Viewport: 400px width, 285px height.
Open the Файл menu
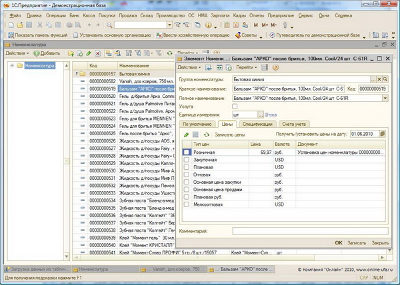click(15, 15)
